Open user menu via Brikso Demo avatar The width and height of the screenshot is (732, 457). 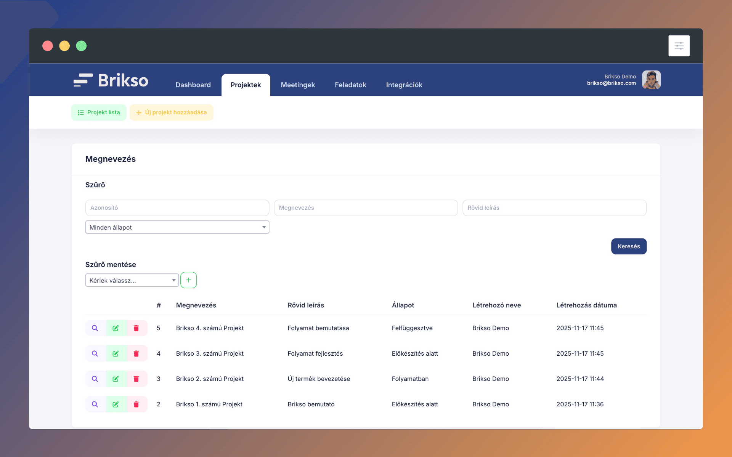pyautogui.click(x=651, y=80)
